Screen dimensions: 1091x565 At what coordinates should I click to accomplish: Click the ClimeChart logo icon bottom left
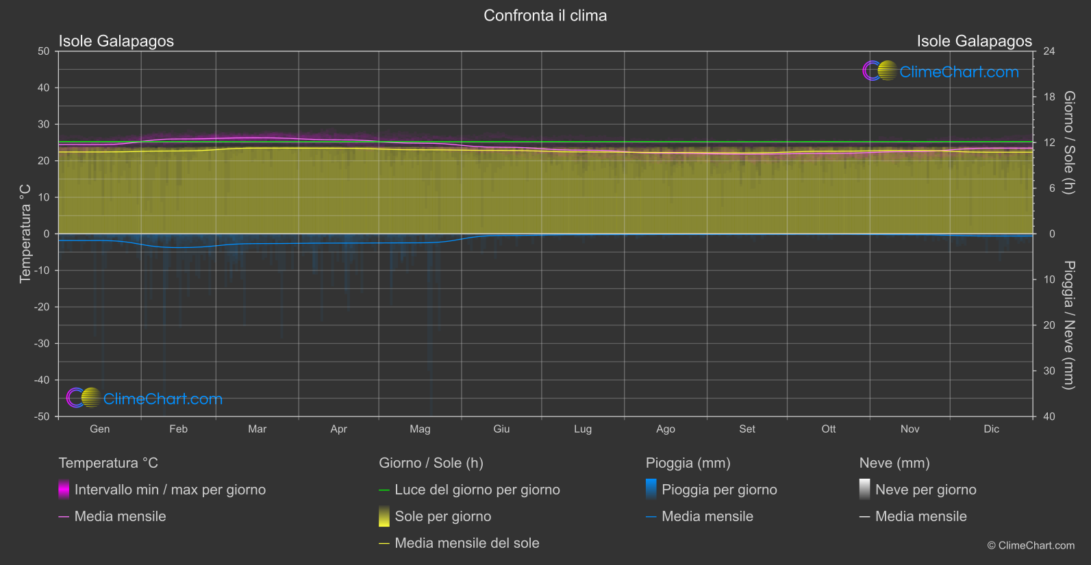tap(84, 398)
